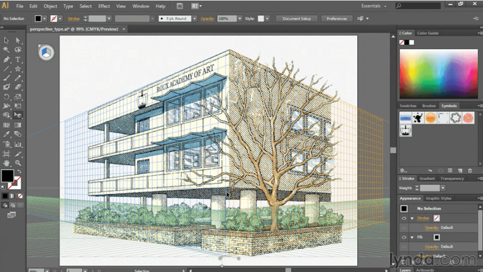Toggle visibility of Stroke appearance attribute
This screenshot has height=272, width=483.
(404, 218)
